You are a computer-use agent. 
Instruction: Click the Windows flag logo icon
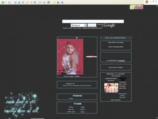click(x=147, y=2)
